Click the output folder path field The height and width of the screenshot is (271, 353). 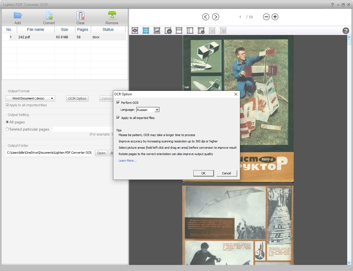49,153
